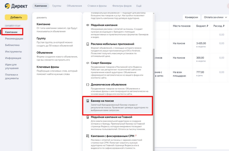Viewport: 229px width, 151px height.
Task: Click the code icon beside Смарт-баннеры
Action: tap(88, 63)
